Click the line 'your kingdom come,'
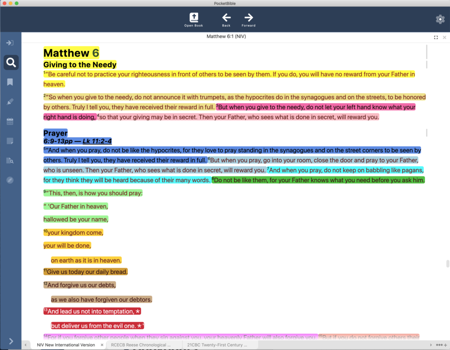The image size is (450, 350). click(x=75, y=233)
